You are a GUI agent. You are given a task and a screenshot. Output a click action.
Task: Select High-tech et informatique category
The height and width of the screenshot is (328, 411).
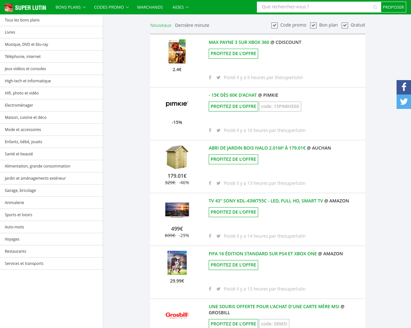tap(51, 81)
